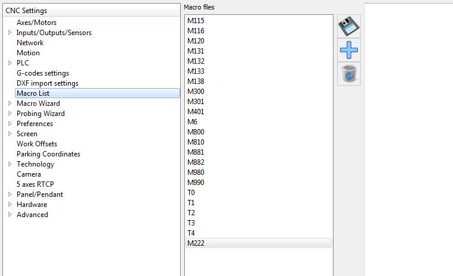The height and width of the screenshot is (276, 453).
Task: Select Work Offsets in the tree
Action: (x=37, y=144)
